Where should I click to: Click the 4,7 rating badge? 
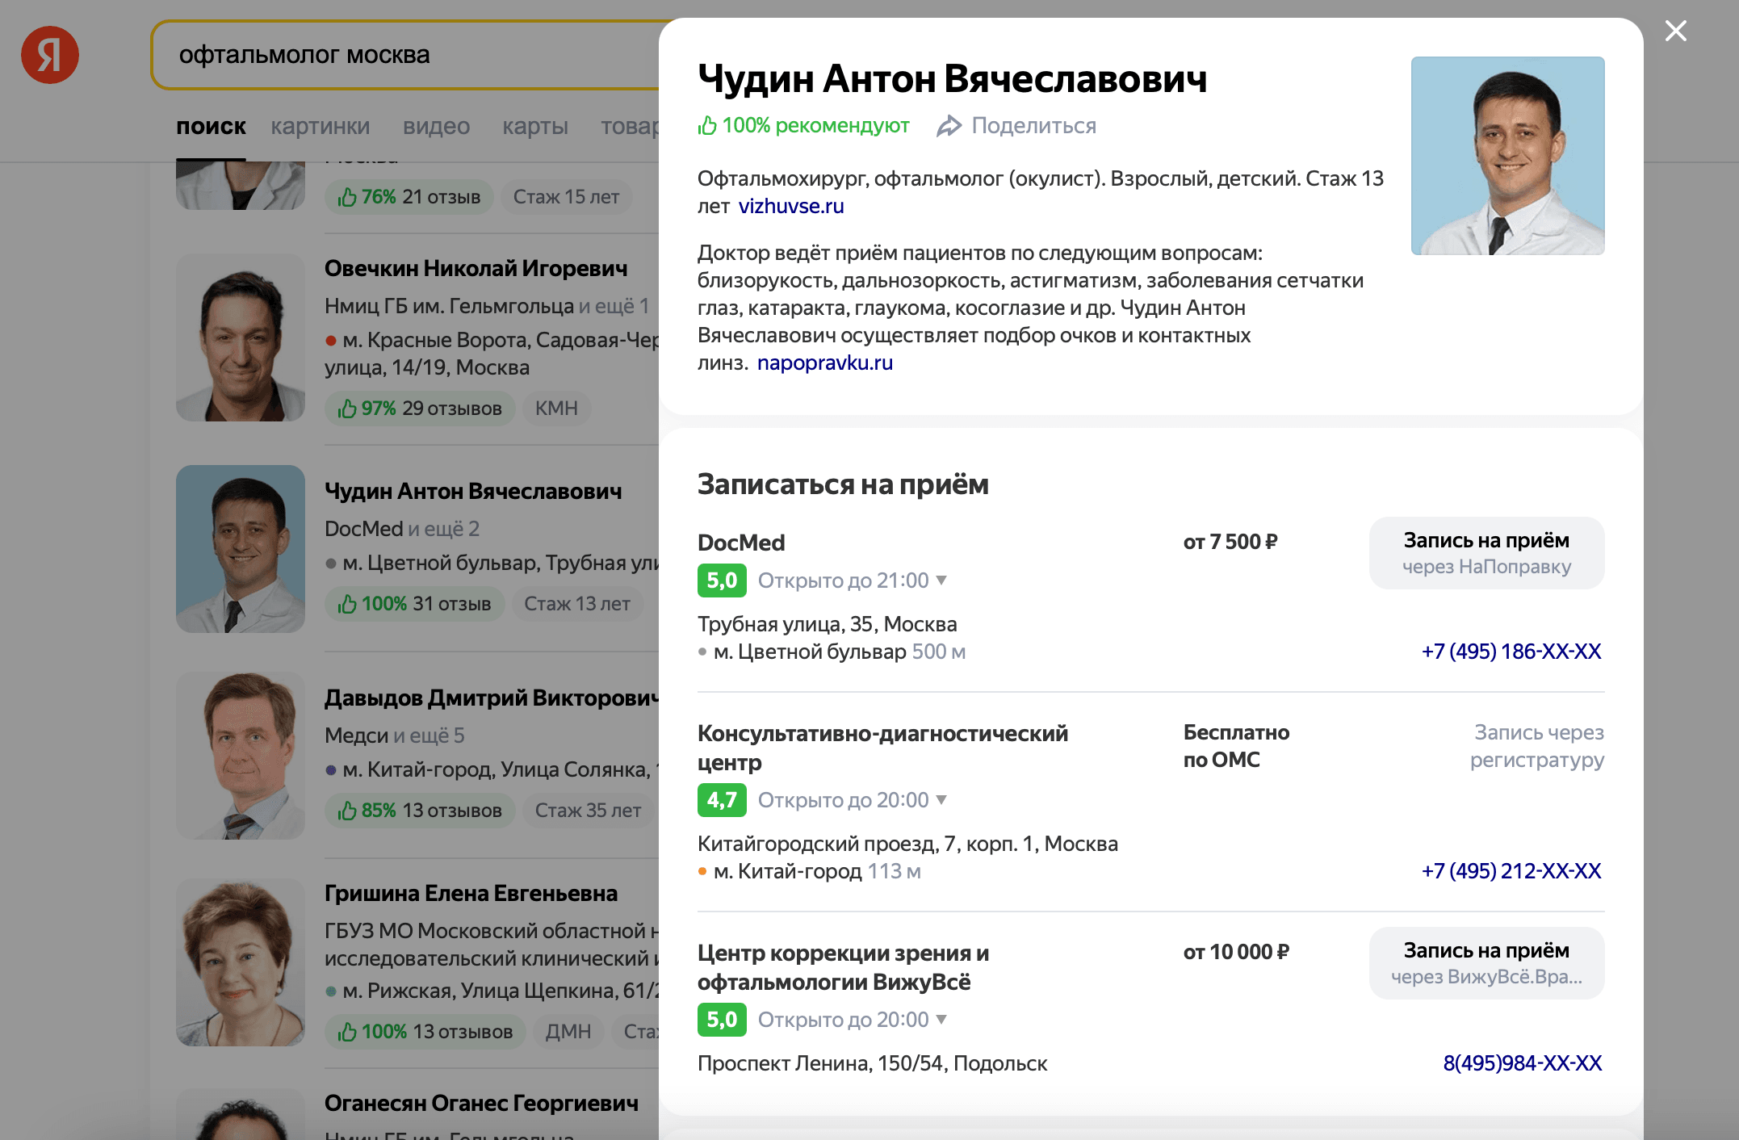click(x=722, y=800)
